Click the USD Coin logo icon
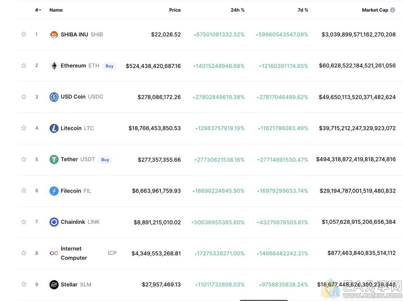This screenshot has width=403, height=301. 54,97
